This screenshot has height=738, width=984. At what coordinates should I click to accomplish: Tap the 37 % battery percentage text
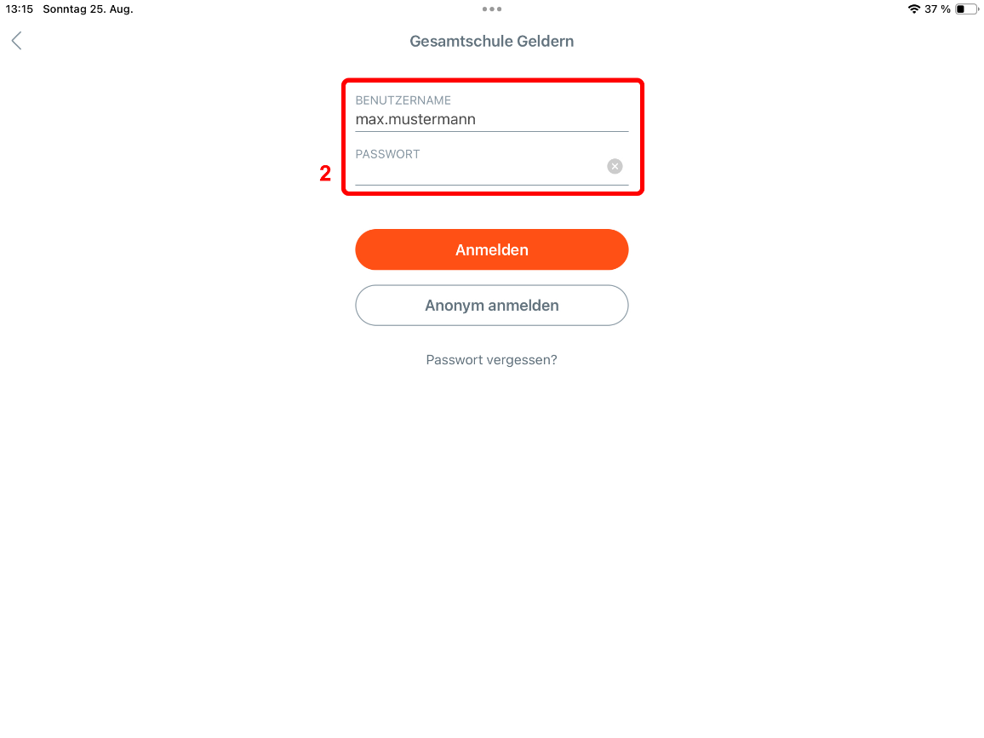point(937,9)
